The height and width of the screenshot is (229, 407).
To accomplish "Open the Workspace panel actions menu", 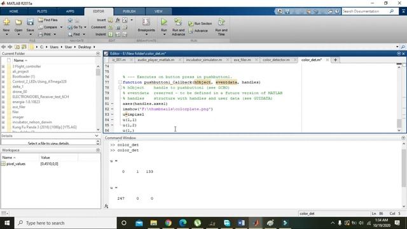I will (98, 150).
